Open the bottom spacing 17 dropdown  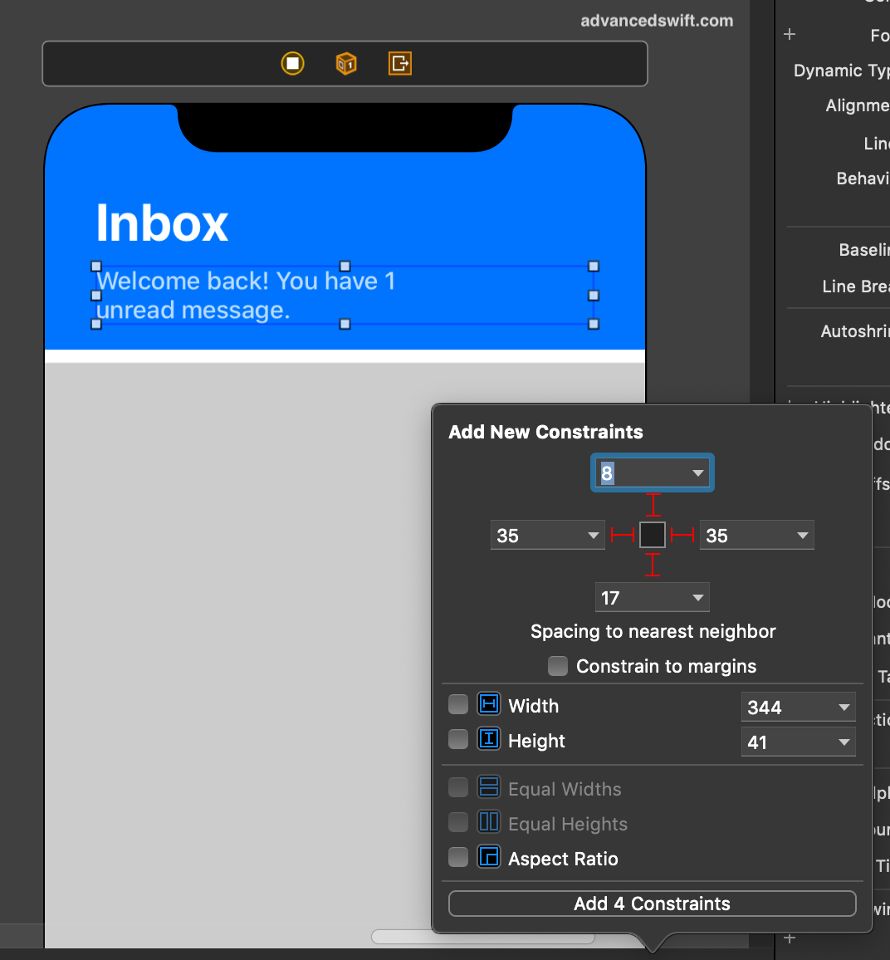(x=697, y=597)
